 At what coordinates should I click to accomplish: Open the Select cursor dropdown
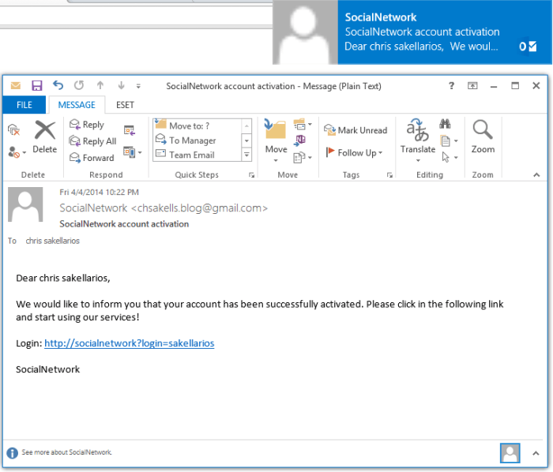450,157
